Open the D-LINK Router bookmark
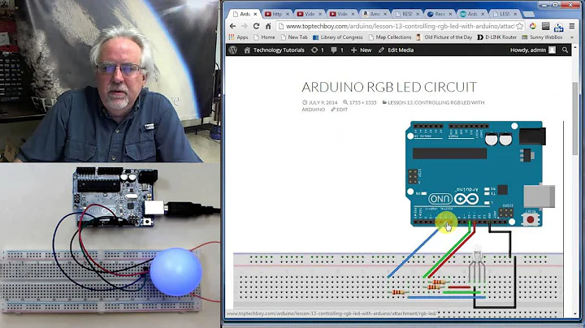Viewport: 585px width, 328px height. click(x=497, y=37)
